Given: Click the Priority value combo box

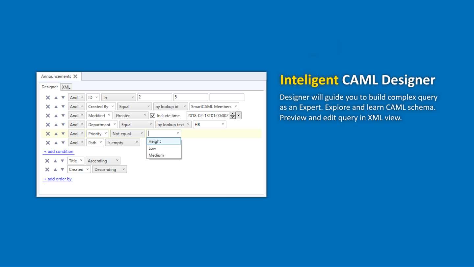Looking at the screenshot, I should click(164, 133).
